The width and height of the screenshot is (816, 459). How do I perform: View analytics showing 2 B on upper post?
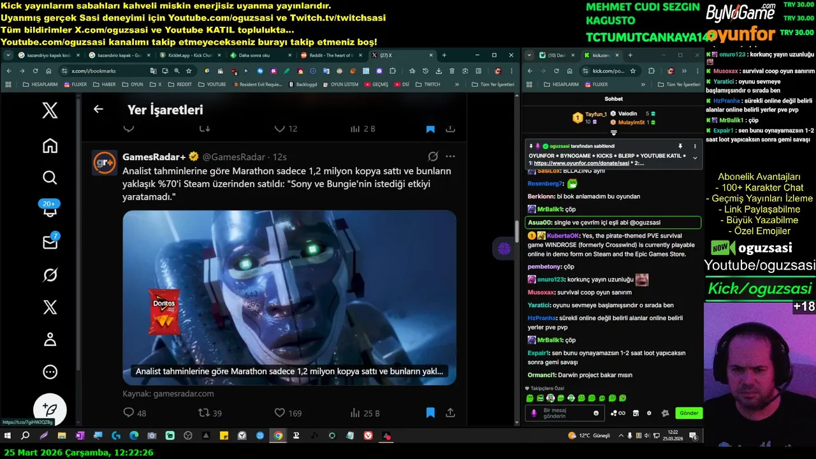click(363, 129)
